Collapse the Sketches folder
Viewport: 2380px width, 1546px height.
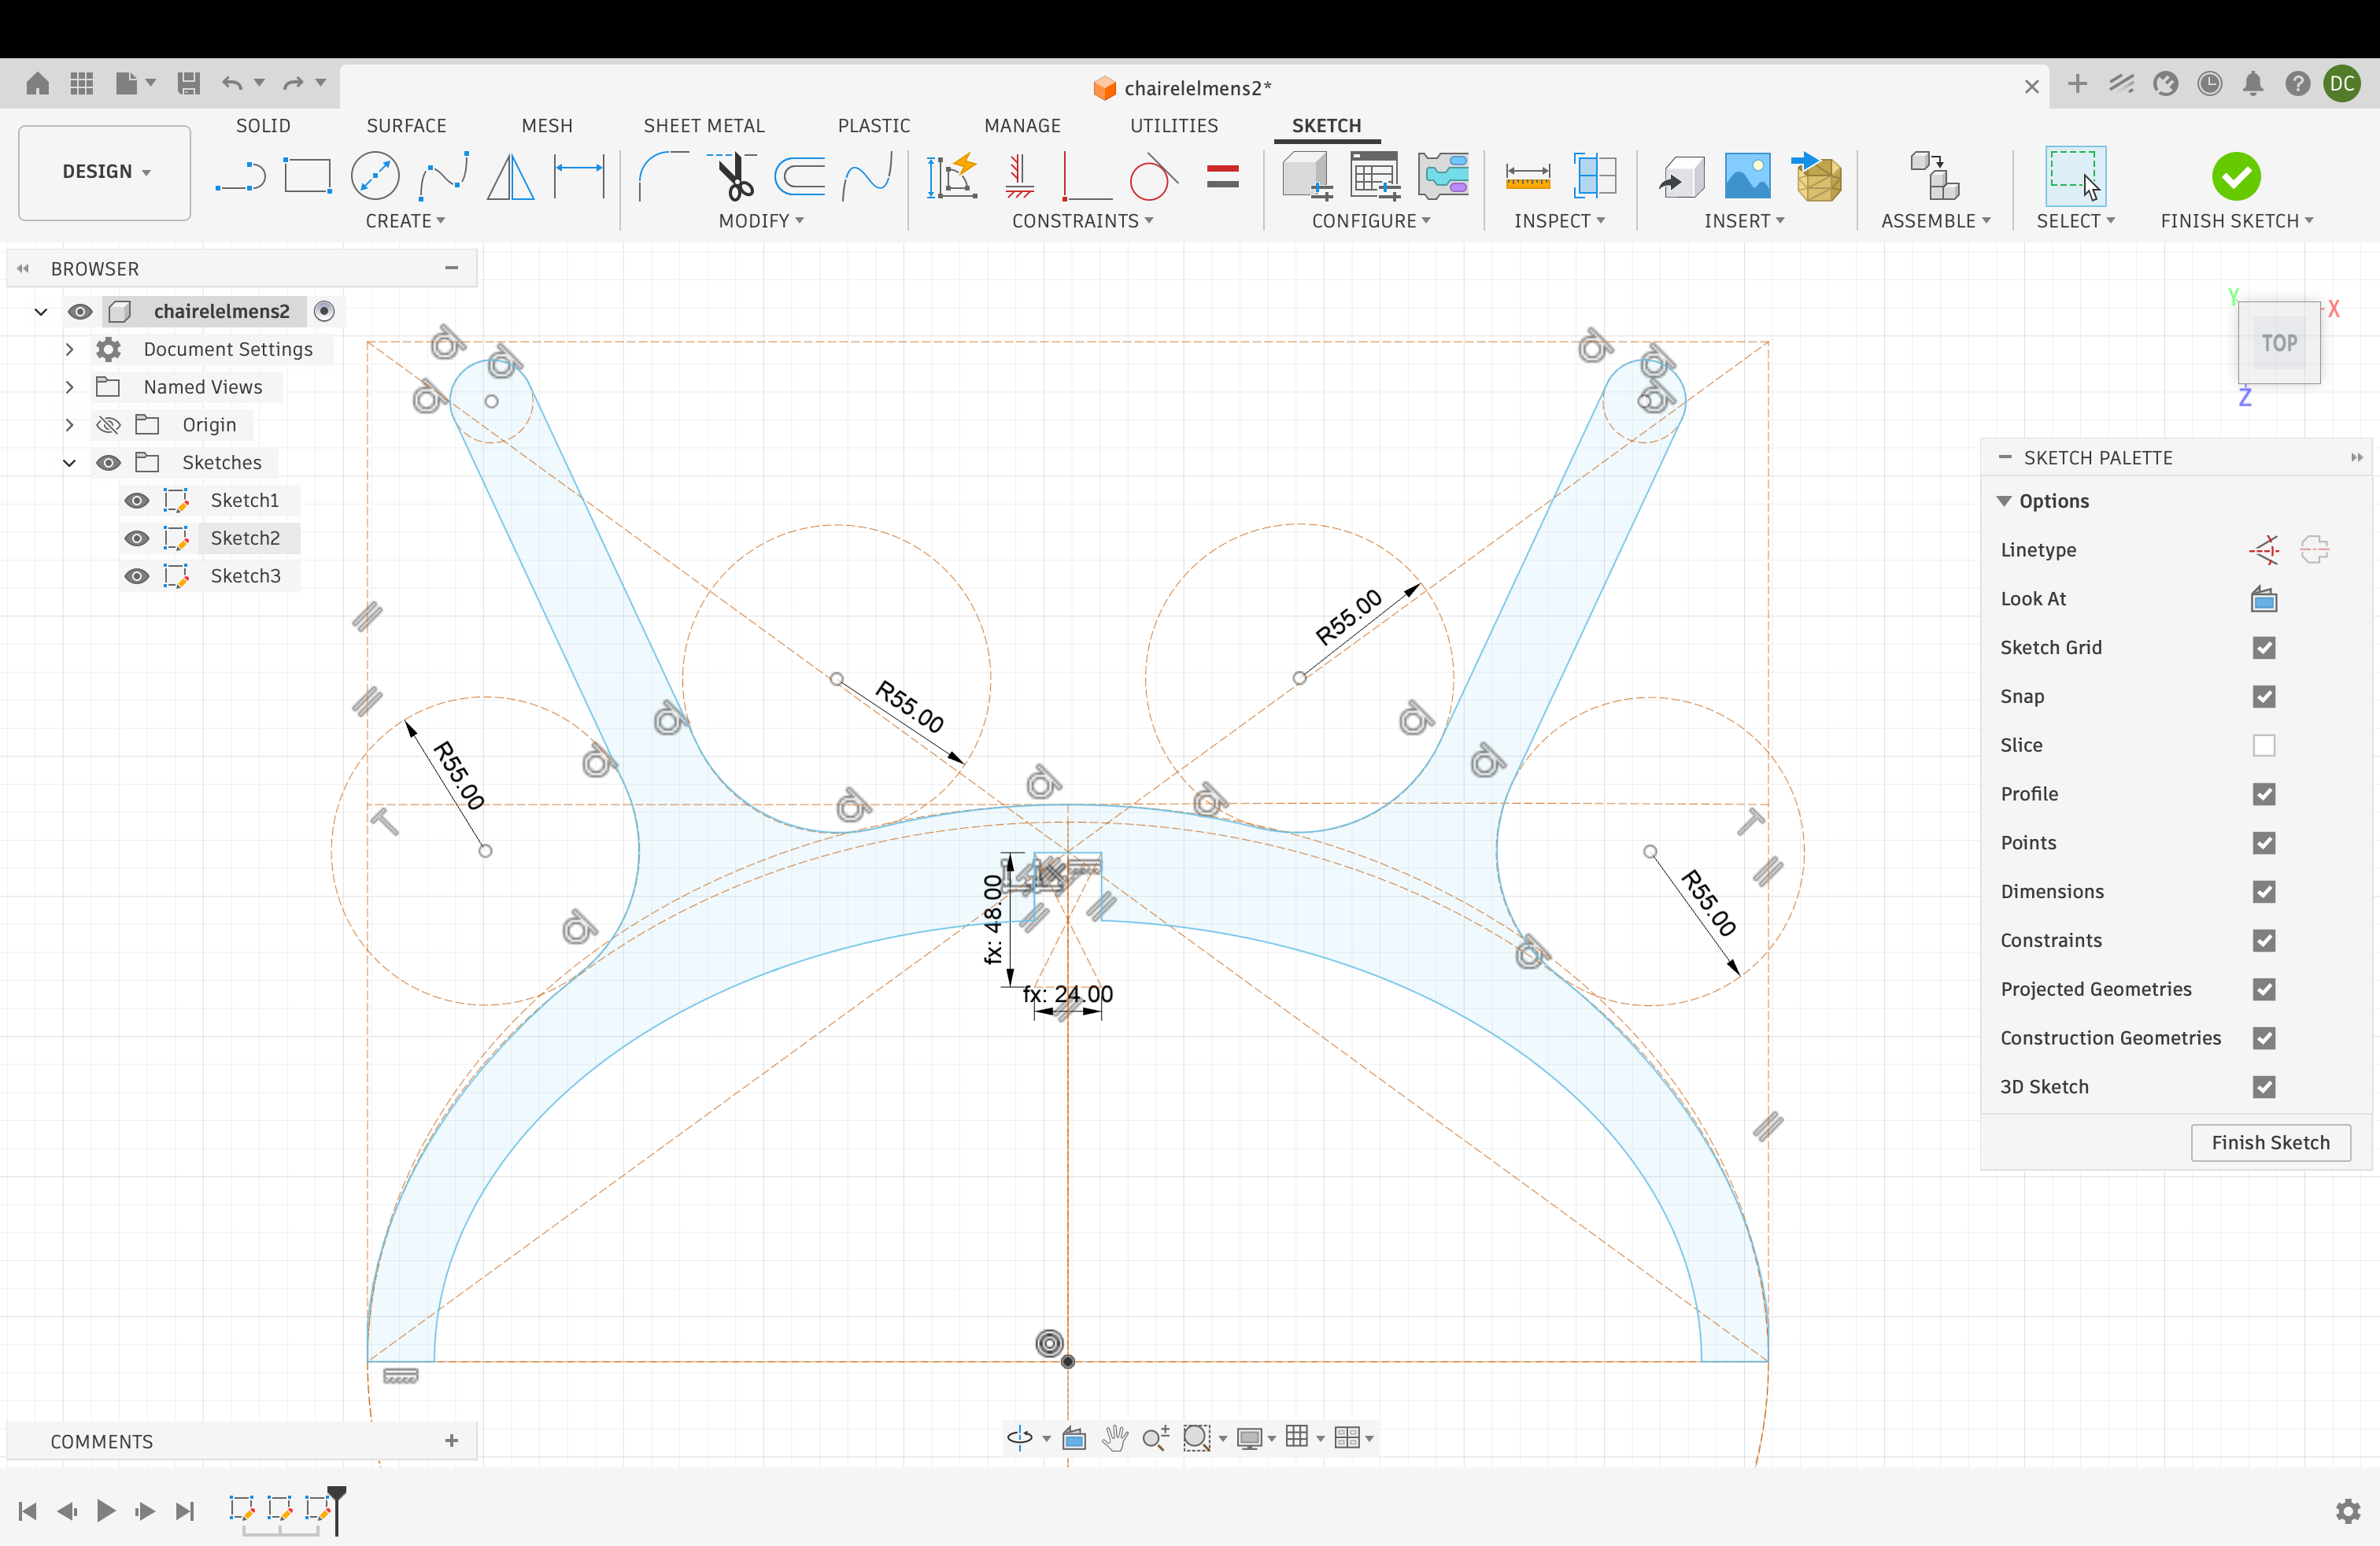(x=69, y=463)
